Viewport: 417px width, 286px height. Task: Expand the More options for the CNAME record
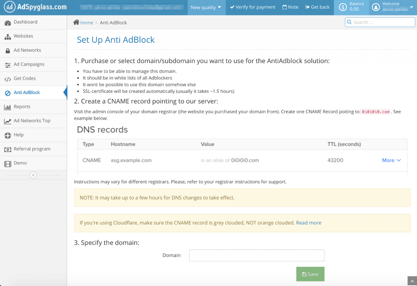391,160
